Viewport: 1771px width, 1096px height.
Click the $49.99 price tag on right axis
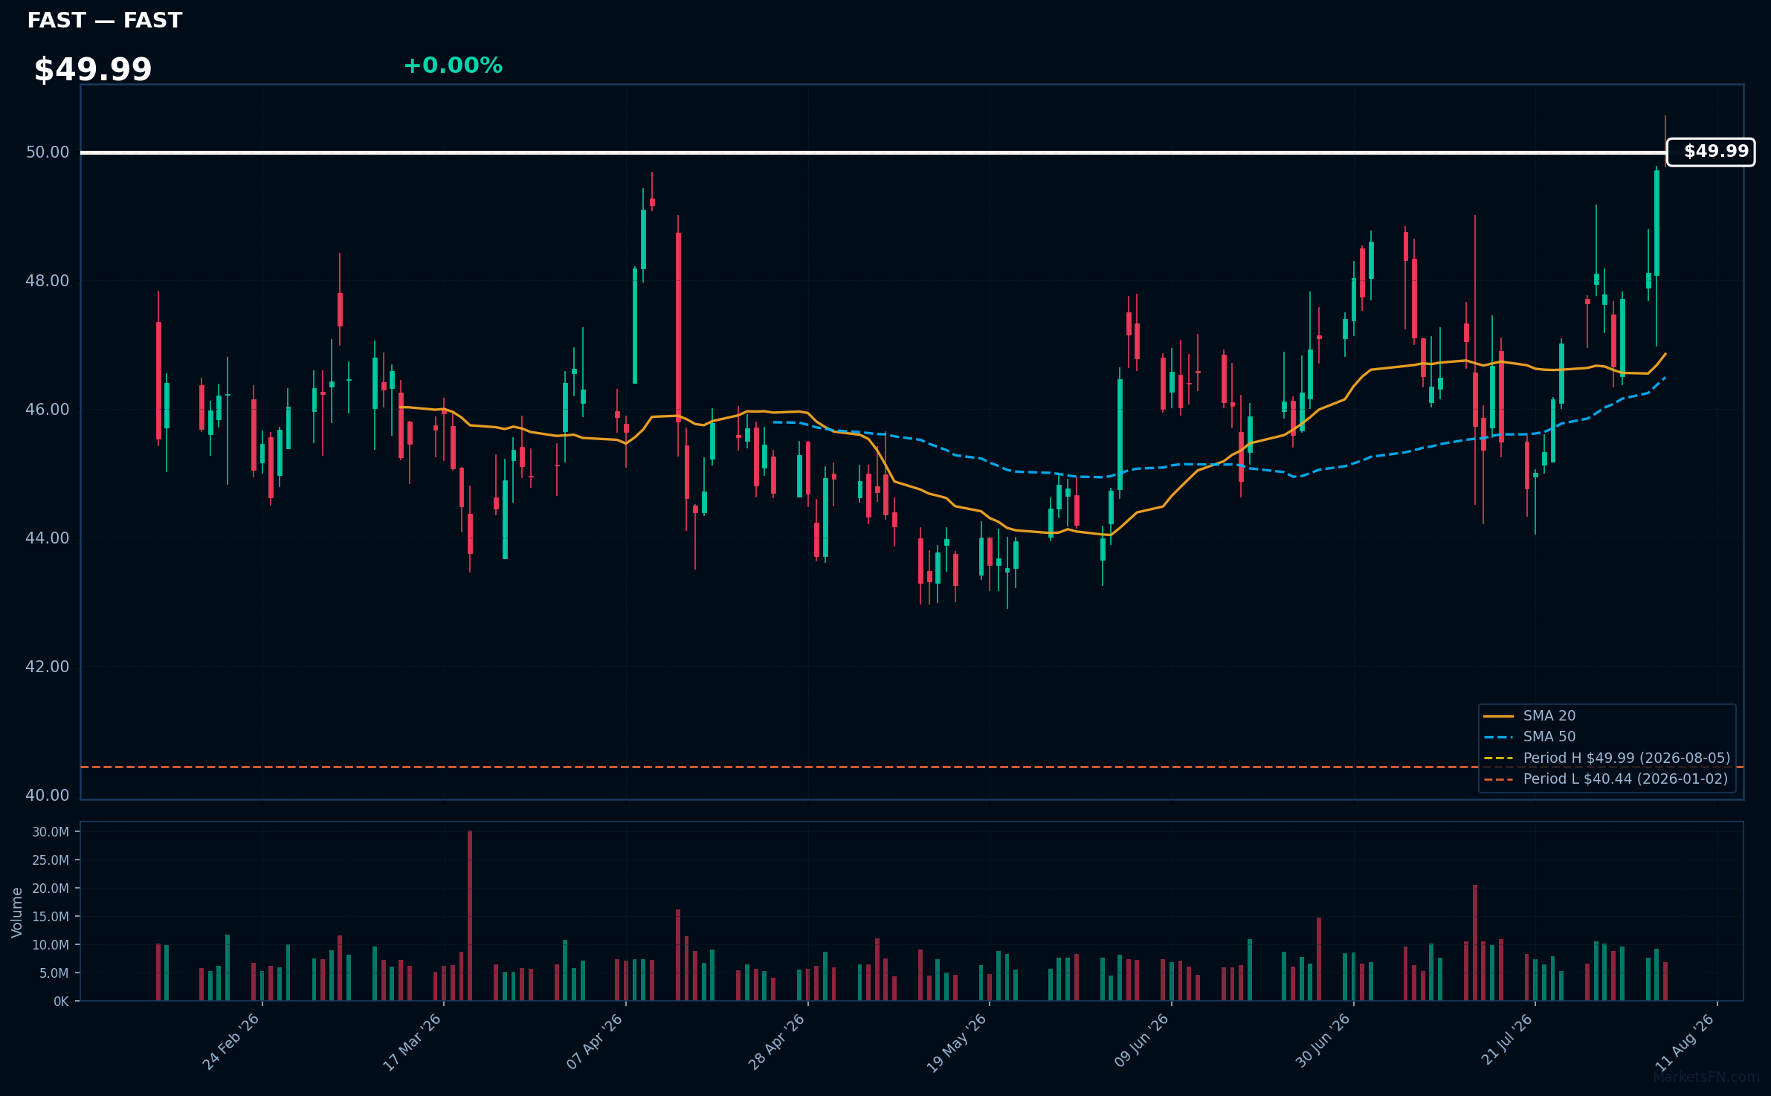(x=1711, y=152)
